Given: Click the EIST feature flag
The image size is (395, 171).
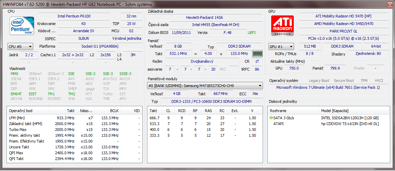Looking at the screenshot, I should coord(33,94).
